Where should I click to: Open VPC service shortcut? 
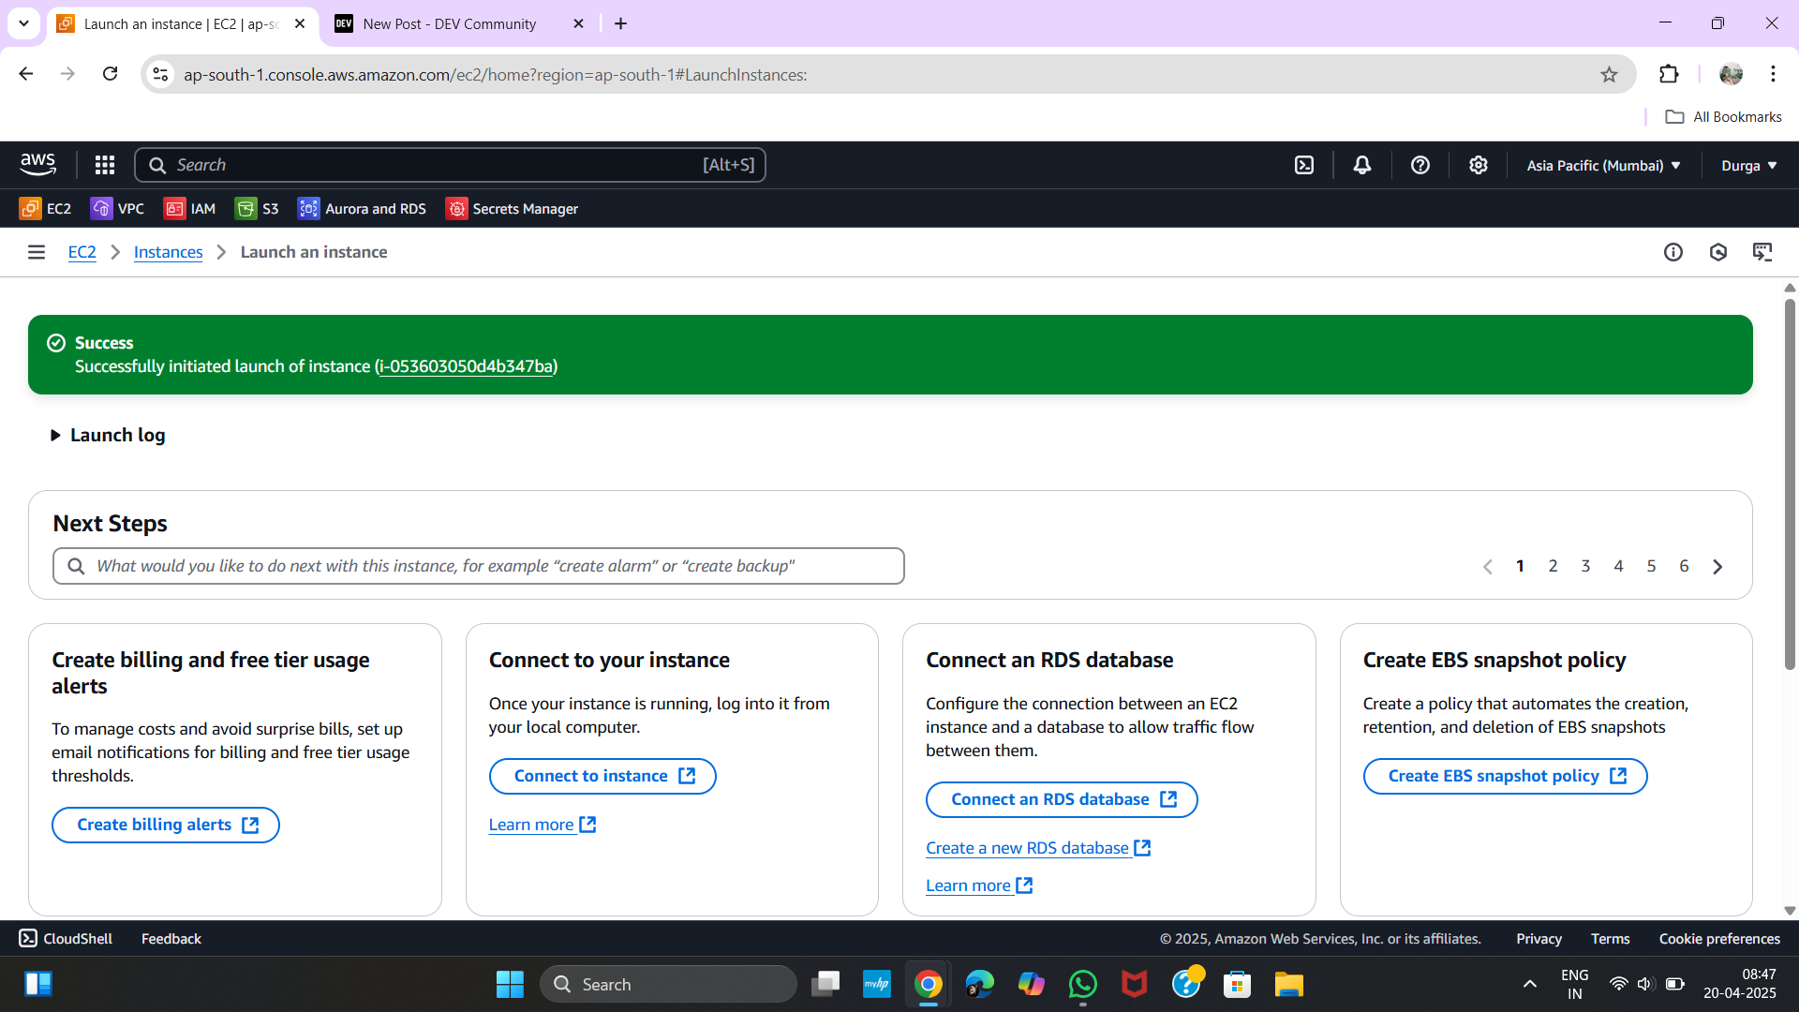pyautogui.click(x=117, y=209)
